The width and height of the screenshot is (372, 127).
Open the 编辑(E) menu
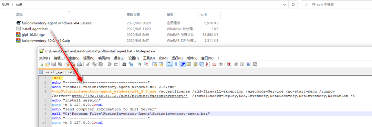tap(59, 58)
